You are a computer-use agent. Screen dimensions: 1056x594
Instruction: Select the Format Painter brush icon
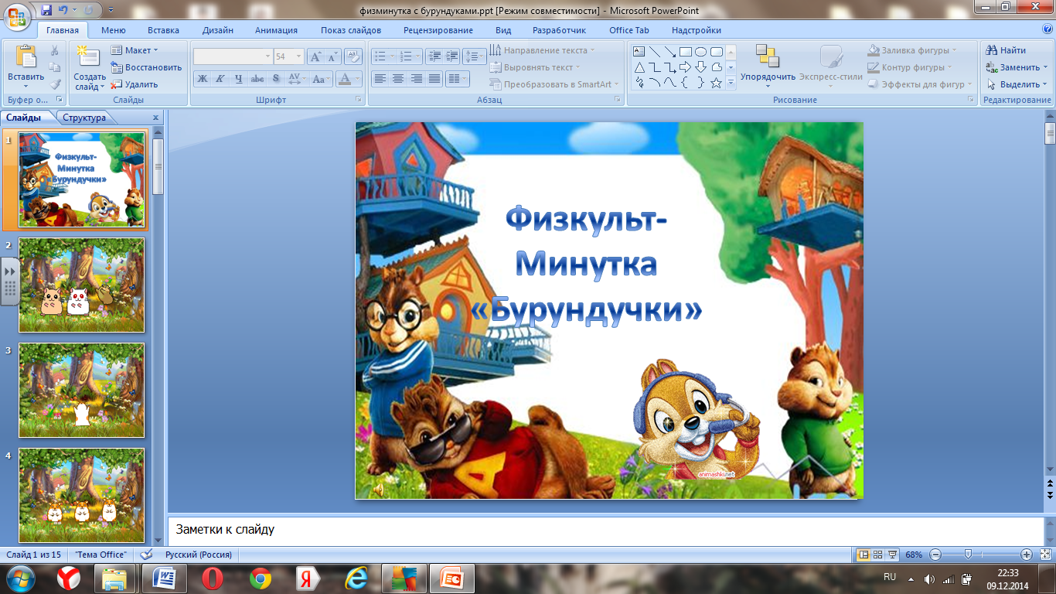pos(55,84)
